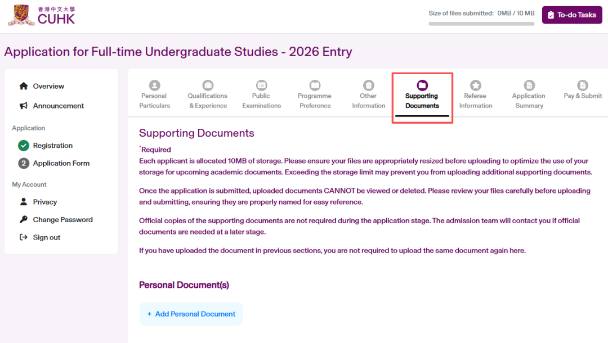
Task: Open the To-do Tasks button
Action: click(571, 15)
